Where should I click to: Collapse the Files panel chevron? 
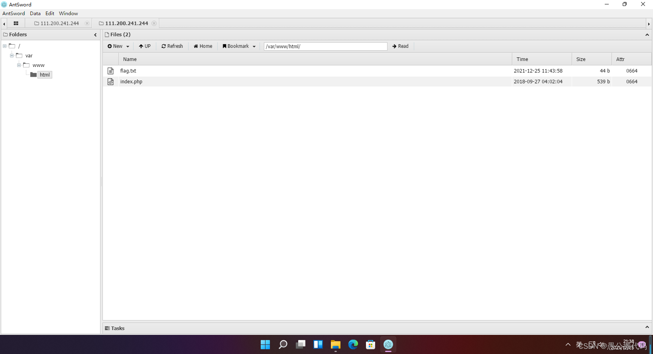(647, 35)
